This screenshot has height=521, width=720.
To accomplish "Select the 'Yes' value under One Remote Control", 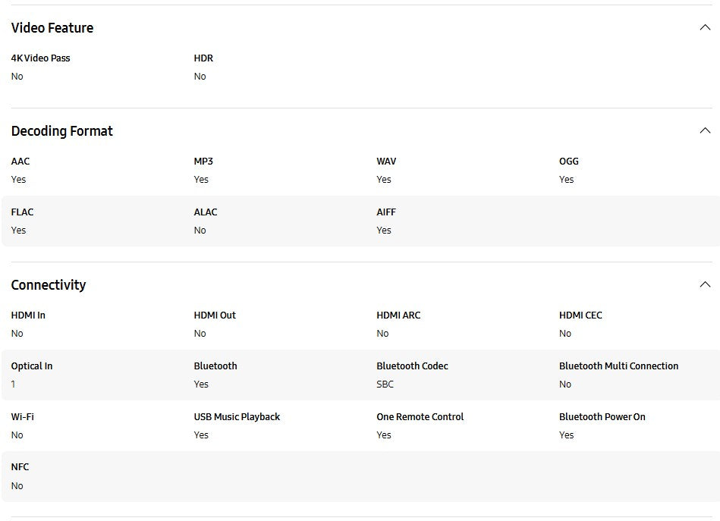I will pos(384,435).
